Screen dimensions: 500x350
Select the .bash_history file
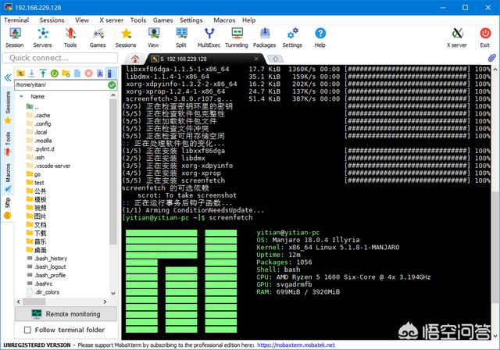pos(47,258)
